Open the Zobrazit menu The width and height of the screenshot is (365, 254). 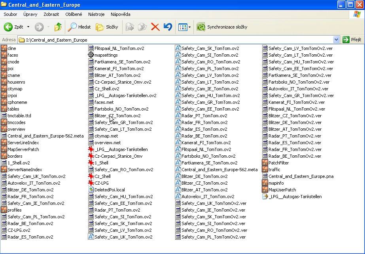[x=51, y=14]
